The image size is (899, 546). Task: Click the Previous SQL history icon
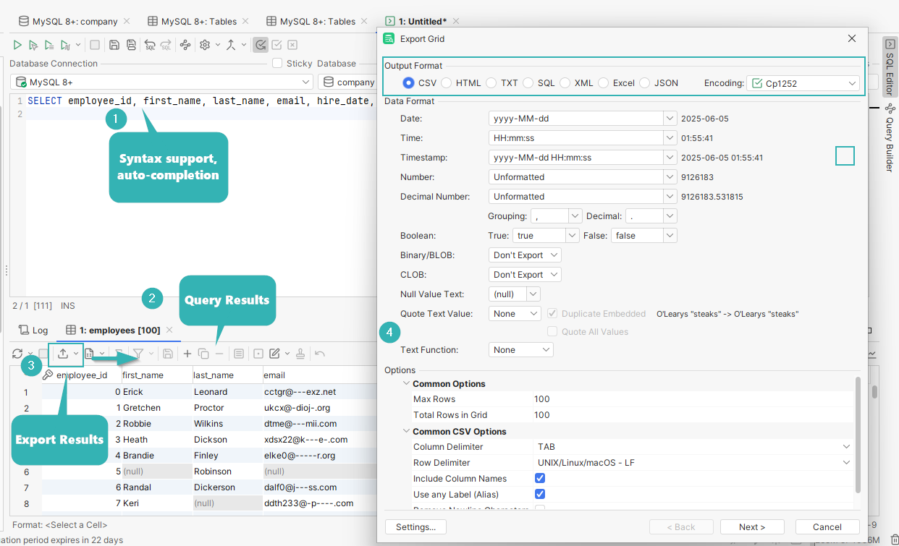coord(150,45)
